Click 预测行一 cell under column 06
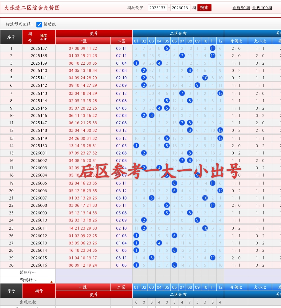 tap(174, 272)
